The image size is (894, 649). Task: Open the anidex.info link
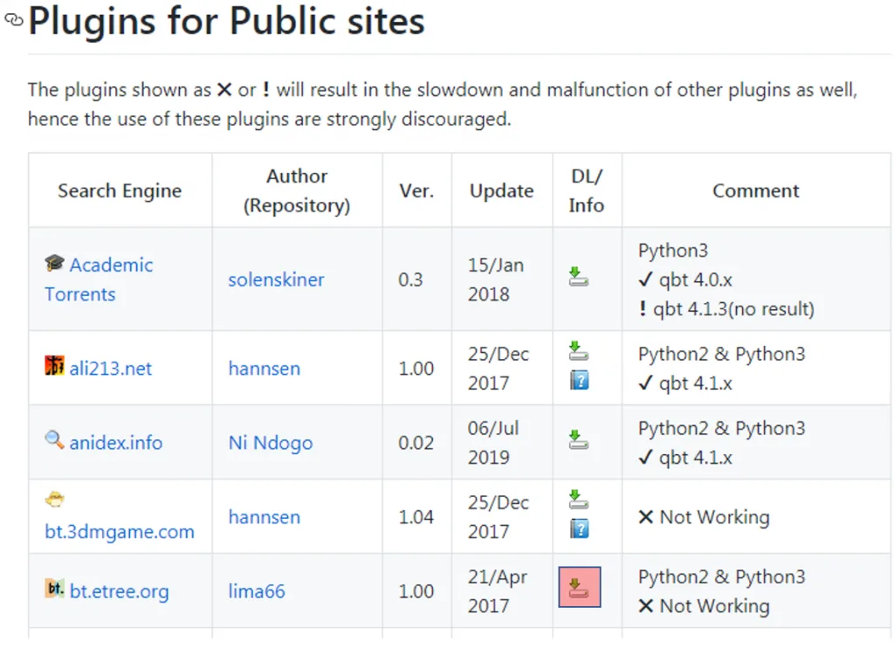[x=116, y=443]
